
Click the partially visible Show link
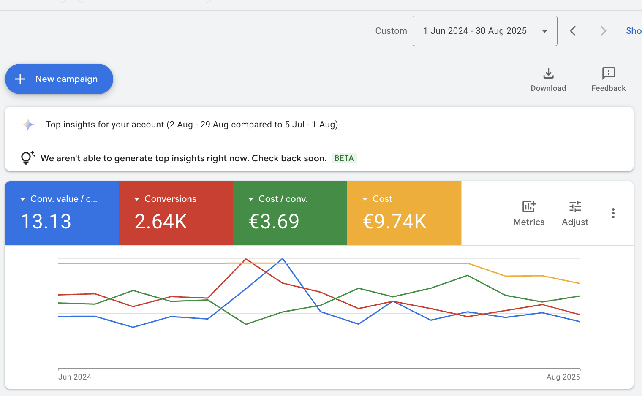634,31
